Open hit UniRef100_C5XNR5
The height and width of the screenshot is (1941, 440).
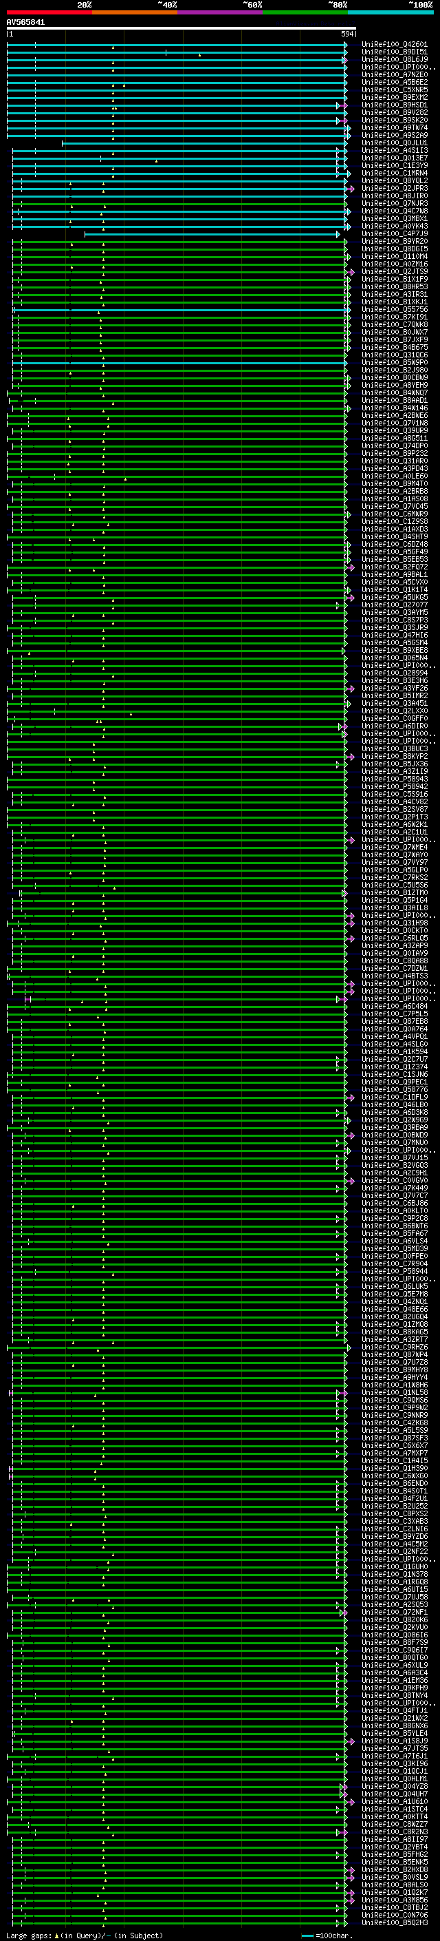point(394,90)
